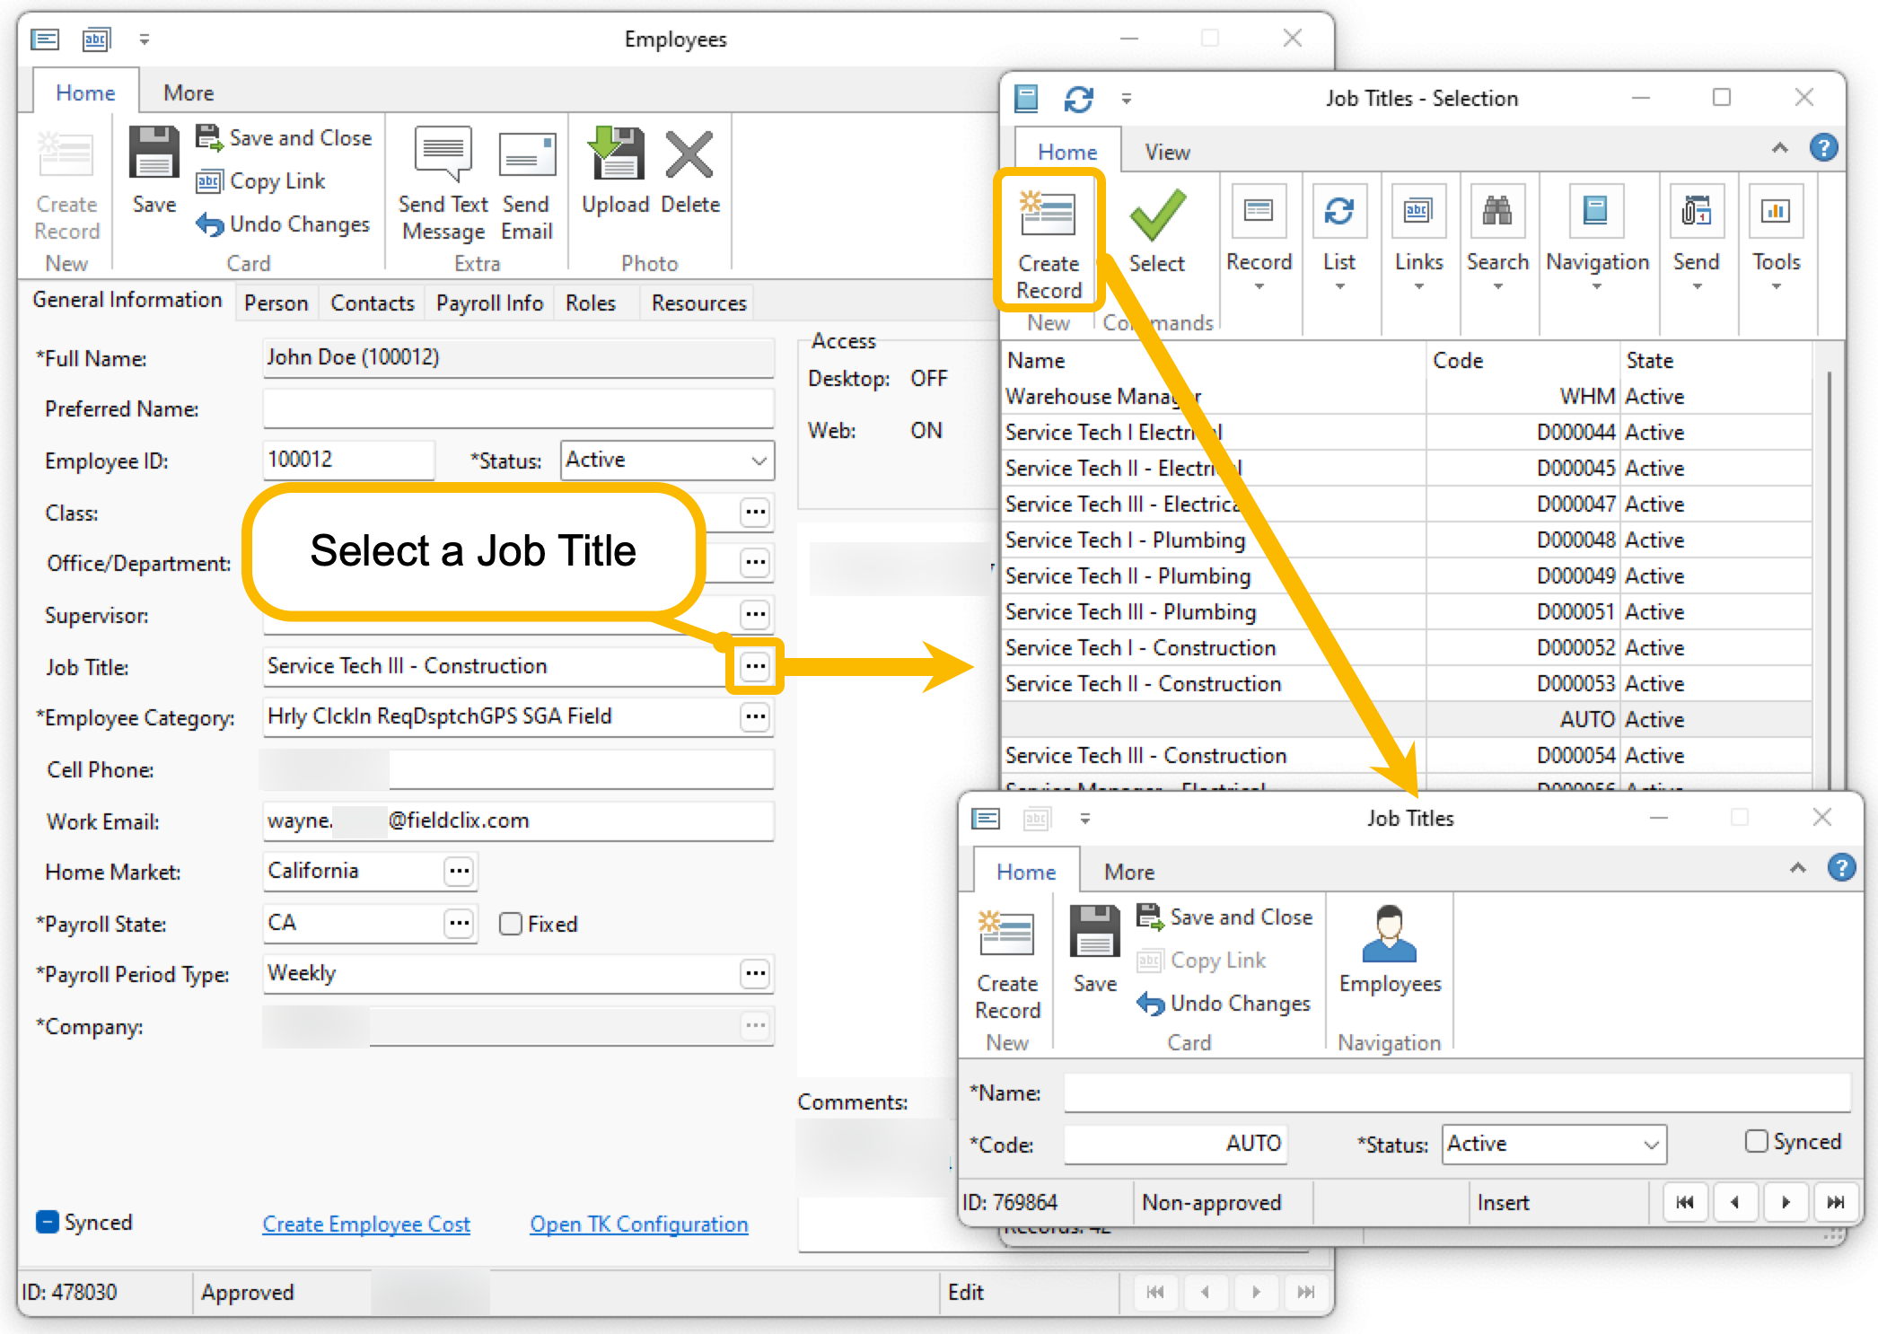This screenshot has height=1334, width=1878.
Task: Click the Job Title ellipsis lookup button
Action: 755,666
